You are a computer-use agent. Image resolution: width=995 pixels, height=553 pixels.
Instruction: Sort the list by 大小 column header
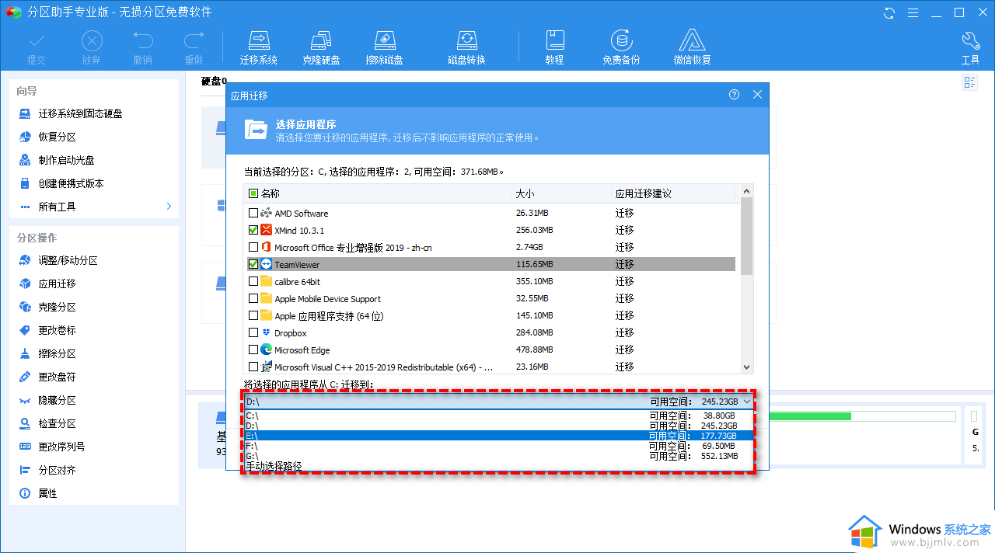(525, 193)
